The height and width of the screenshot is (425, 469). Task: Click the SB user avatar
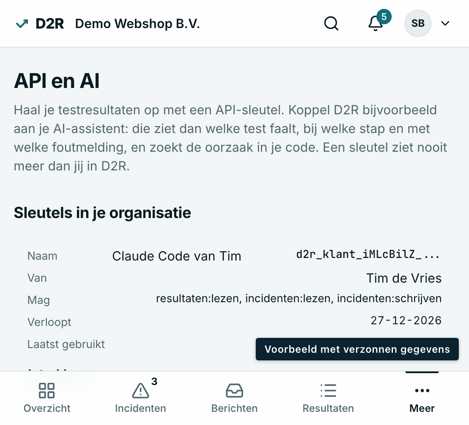(x=418, y=23)
